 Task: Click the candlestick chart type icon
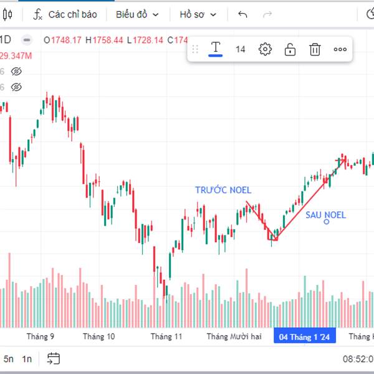(x=9, y=14)
